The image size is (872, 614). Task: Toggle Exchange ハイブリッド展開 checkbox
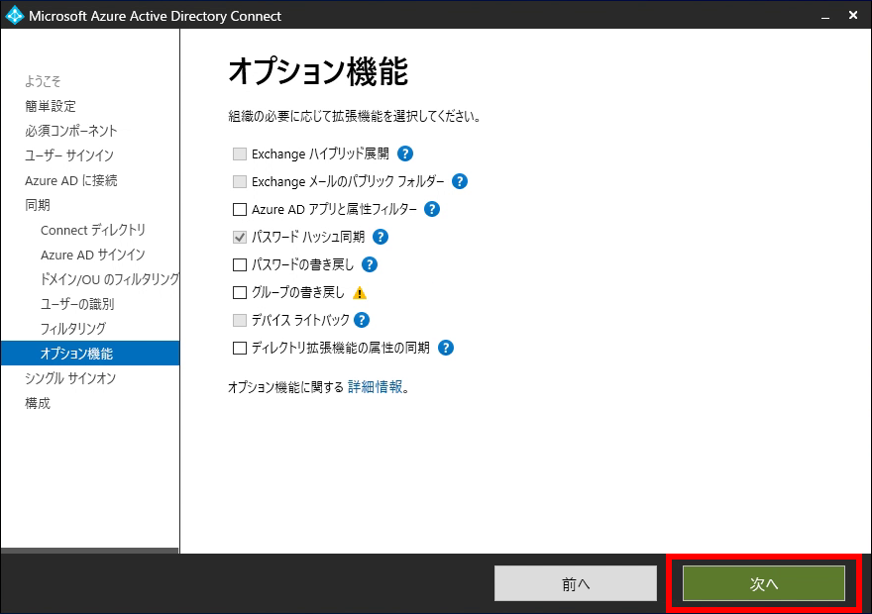pos(240,153)
